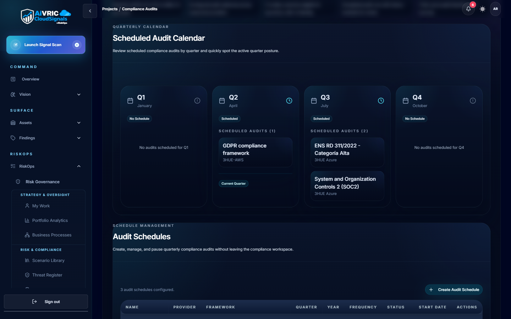Click the Q4 card alert info icon
The width and height of the screenshot is (511, 319).
473,101
